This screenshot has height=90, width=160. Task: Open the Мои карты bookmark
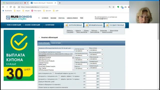36,10
